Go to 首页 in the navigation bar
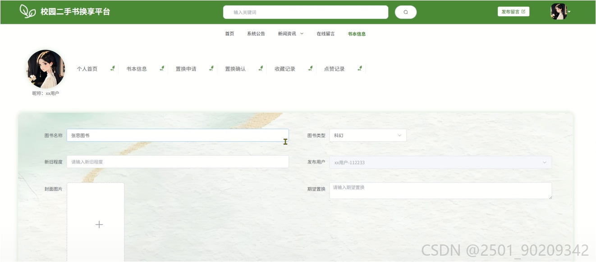Screen dimensions: 596x262 point(229,34)
